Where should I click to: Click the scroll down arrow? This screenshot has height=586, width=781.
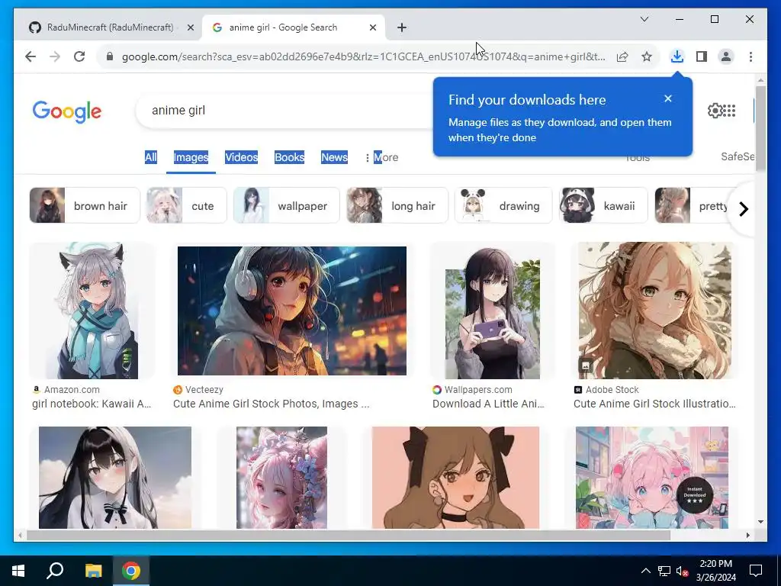[x=760, y=522]
